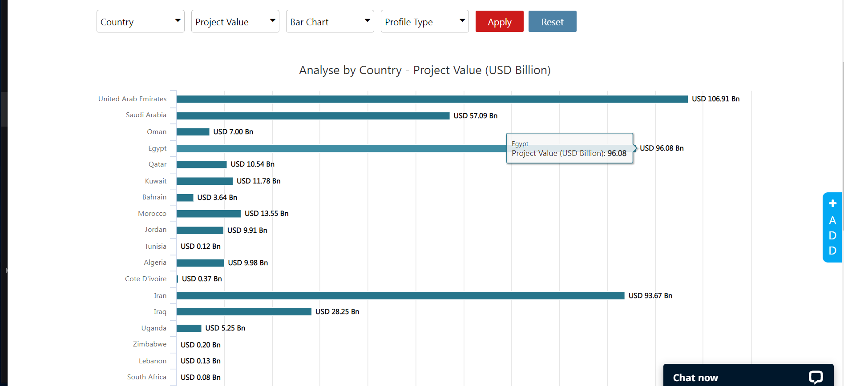844x386 pixels.
Task: Click the plus icon on ADD tab
Action: coord(832,203)
